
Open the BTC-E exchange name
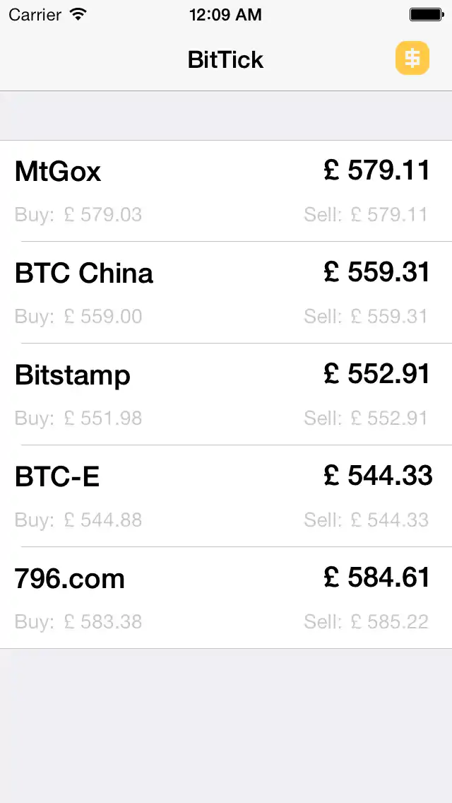coord(57,476)
